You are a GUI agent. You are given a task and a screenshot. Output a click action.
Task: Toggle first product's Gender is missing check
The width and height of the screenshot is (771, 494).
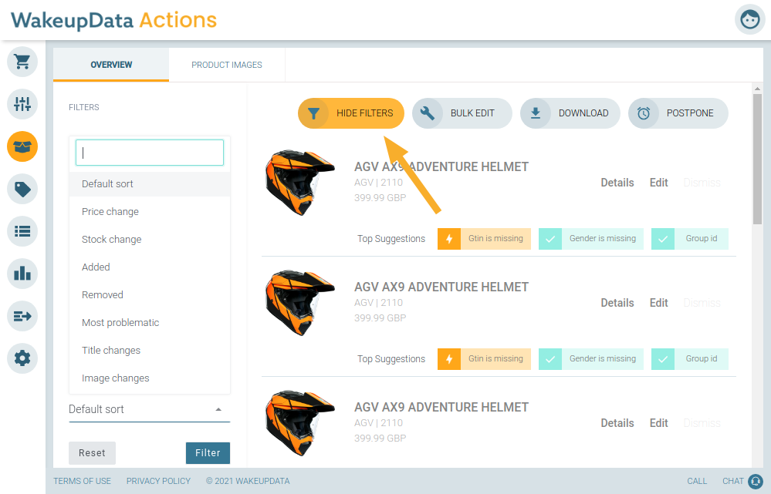pyautogui.click(x=550, y=239)
